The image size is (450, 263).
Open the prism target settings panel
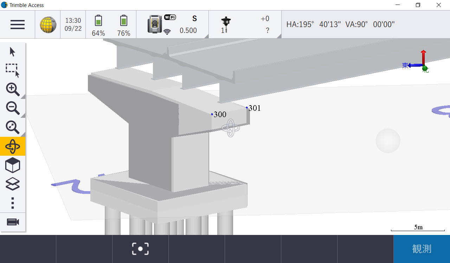245,25
